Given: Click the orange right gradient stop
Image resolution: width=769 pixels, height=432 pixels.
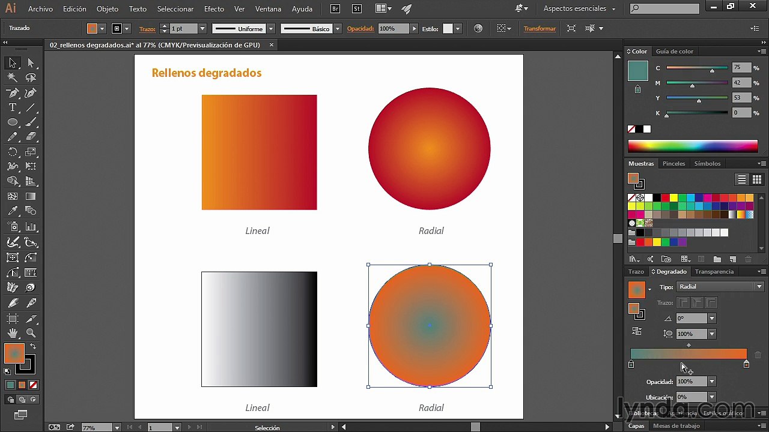Looking at the screenshot, I should [746, 364].
